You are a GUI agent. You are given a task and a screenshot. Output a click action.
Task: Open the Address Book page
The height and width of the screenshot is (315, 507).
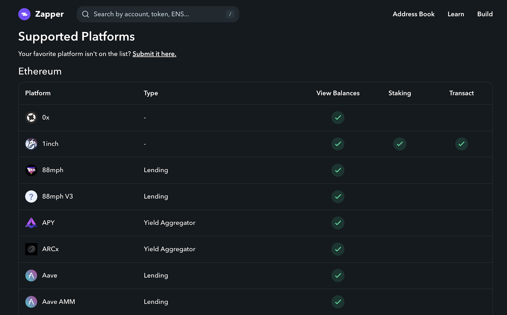pos(414,14)
